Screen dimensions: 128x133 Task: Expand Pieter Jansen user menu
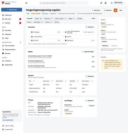click(118, 3)
